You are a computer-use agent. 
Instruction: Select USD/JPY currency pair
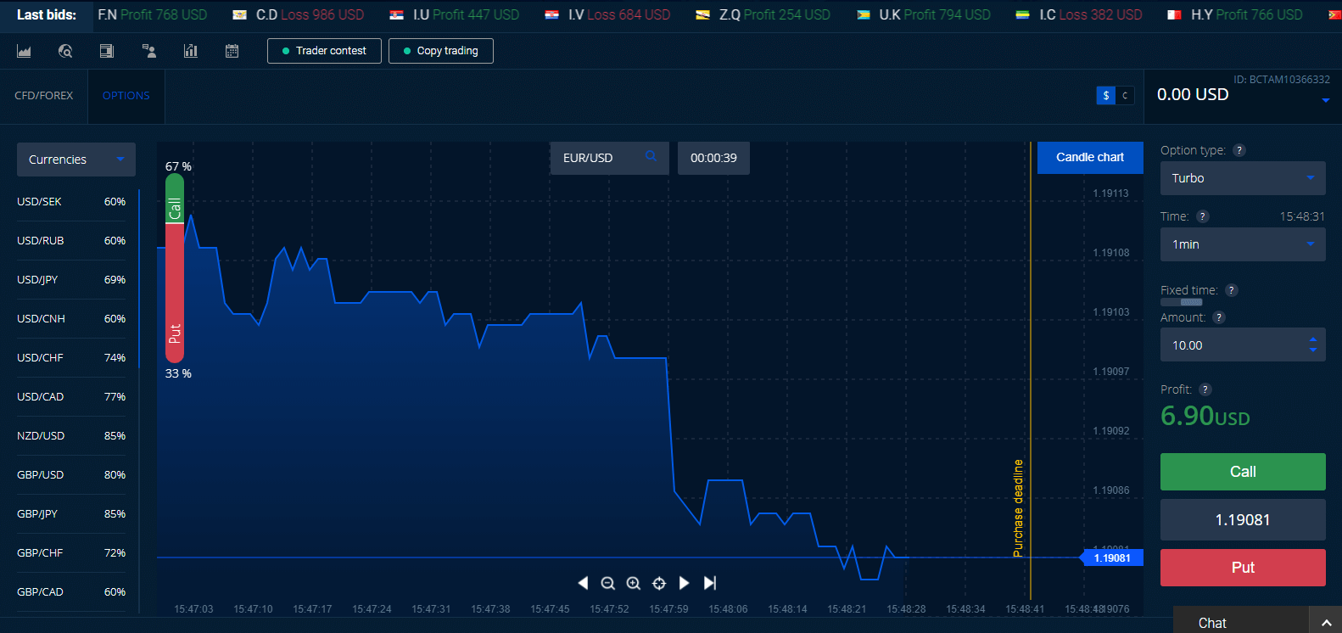(x=71, y=280)
